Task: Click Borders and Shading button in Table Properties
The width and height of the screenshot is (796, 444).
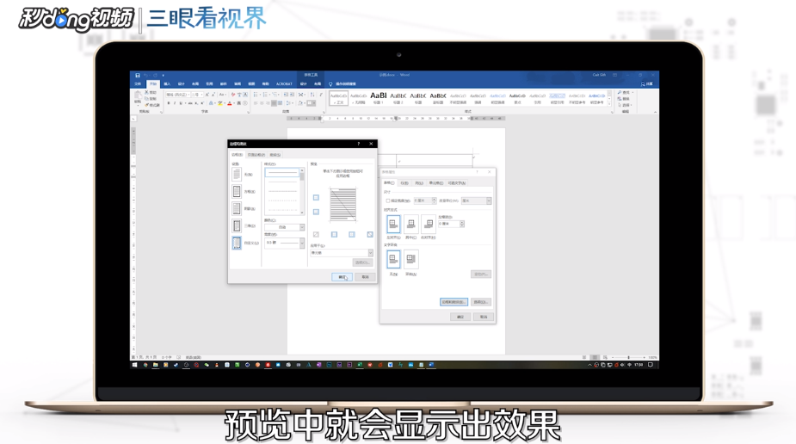Action: pos(454,302)
